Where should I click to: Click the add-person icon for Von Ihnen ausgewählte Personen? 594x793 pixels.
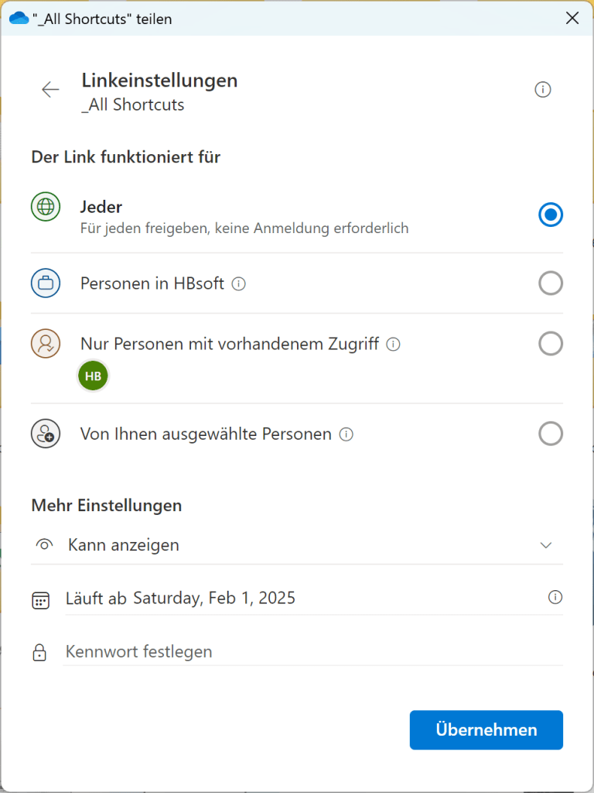click(x=46, y=434)
